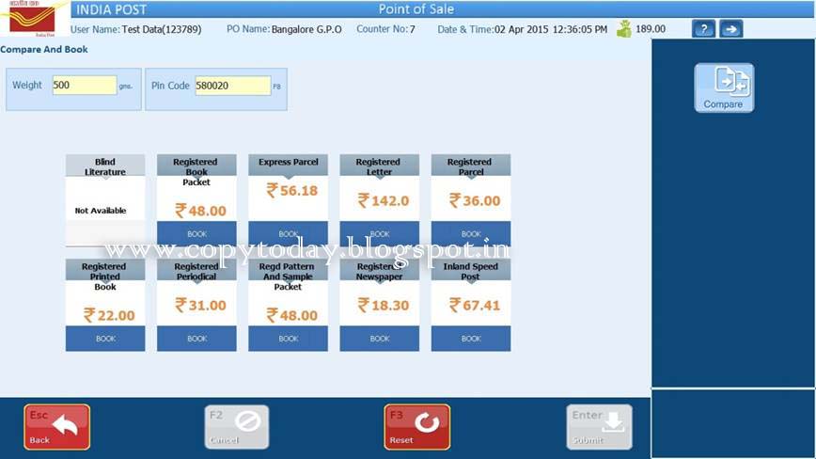Open help with the question mark icon
This screenshot has width=816, height=459.
coord(703,29)
